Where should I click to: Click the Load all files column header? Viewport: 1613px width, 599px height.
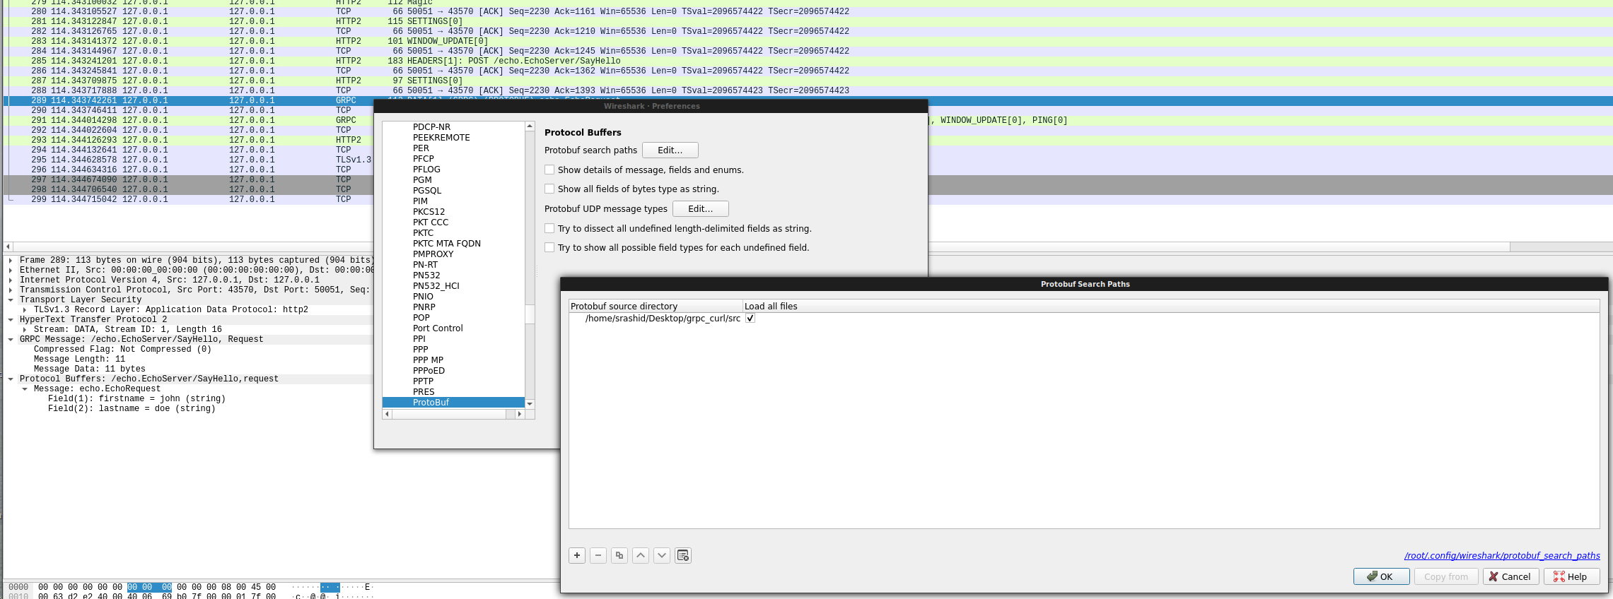point(1171,306)
